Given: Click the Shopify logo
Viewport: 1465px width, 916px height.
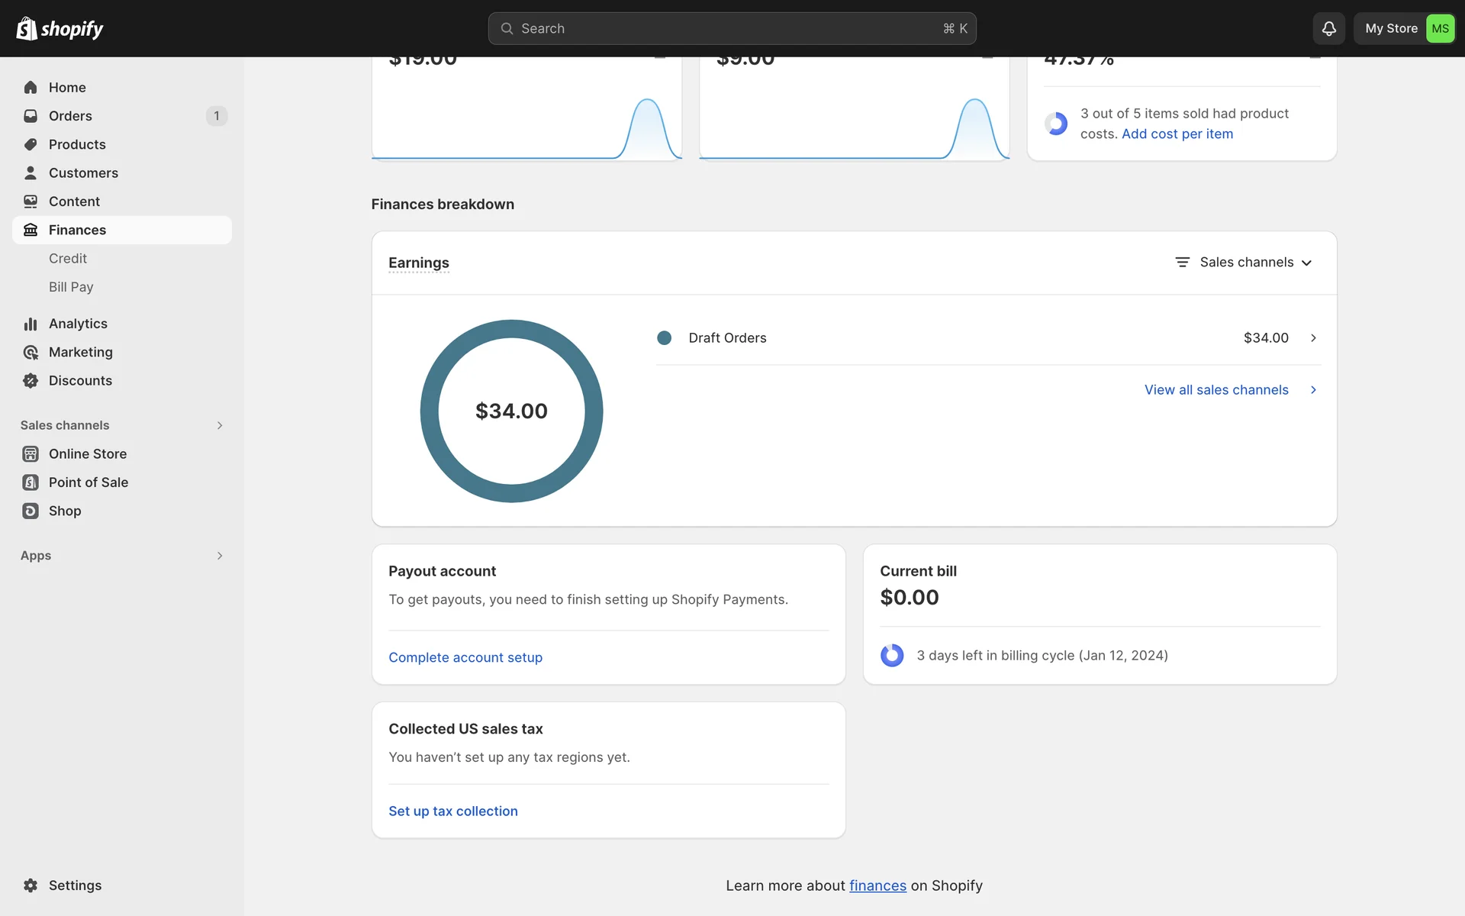Looking at the screenshot, I should [x=60, y=28].
